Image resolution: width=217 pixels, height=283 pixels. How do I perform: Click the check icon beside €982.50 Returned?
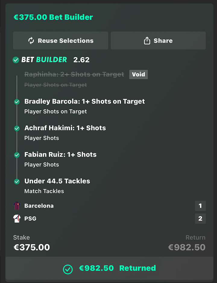68,269
